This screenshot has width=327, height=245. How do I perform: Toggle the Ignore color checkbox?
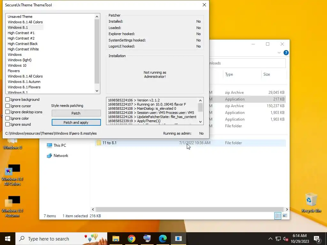(x=8, y=118)
